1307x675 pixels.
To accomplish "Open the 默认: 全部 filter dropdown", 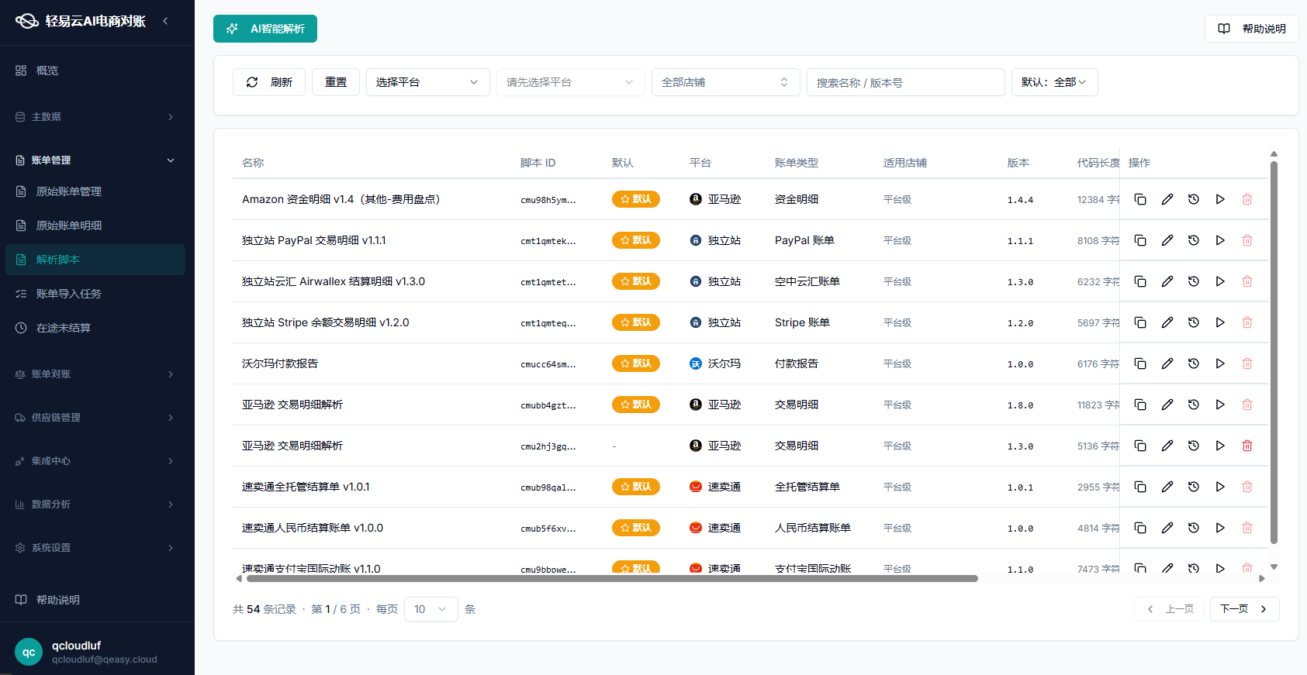I will [x=1054, y=82].
